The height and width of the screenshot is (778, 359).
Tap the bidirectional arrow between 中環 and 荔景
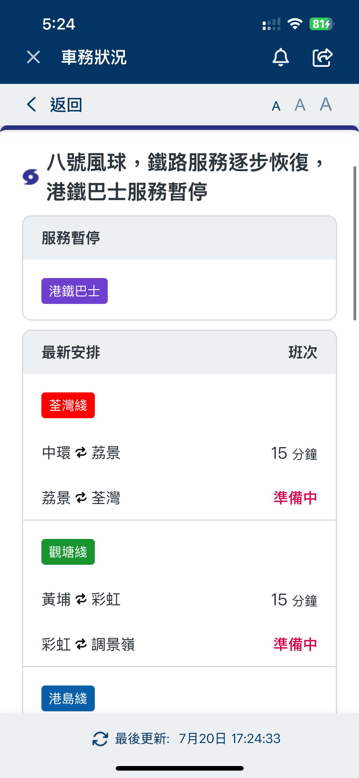(81, 453)
